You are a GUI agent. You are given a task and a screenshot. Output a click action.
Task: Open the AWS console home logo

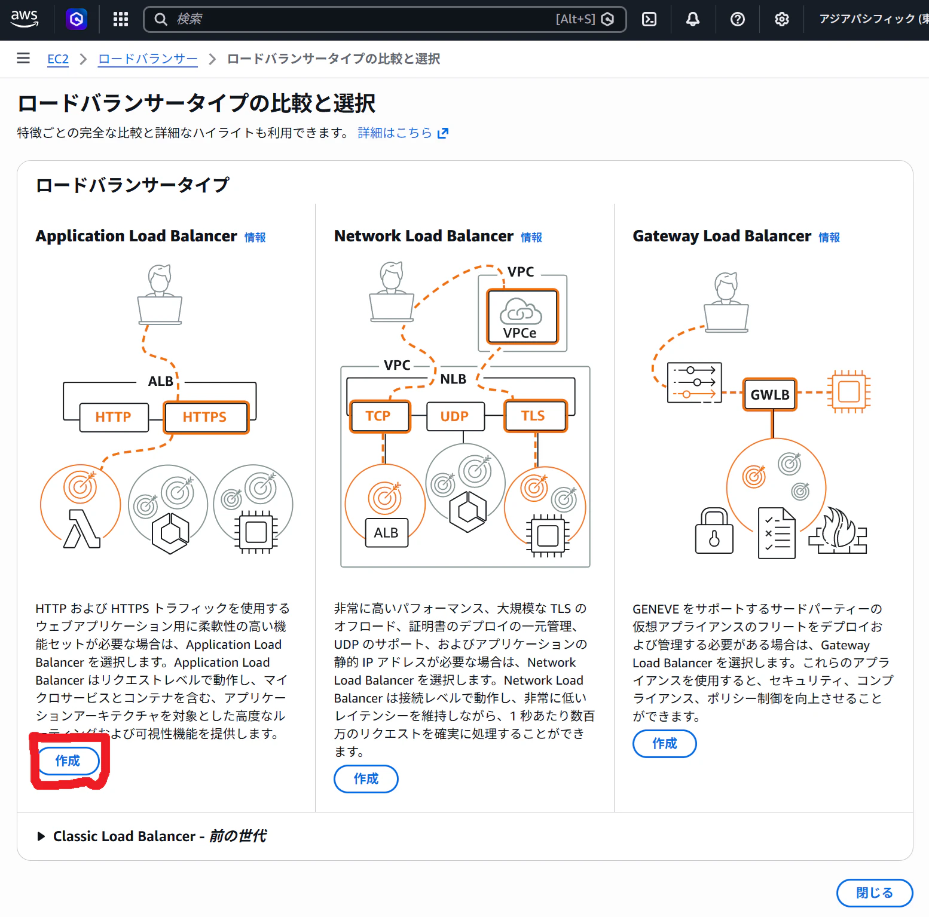[25, 19]
